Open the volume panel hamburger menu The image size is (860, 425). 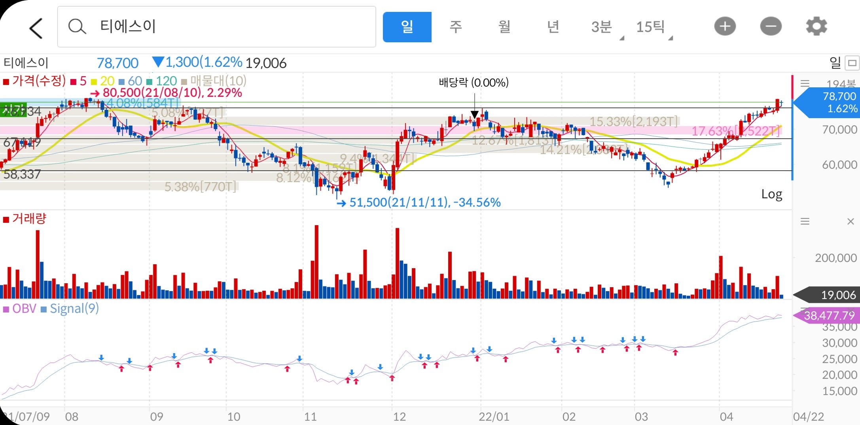coord(805,222)
